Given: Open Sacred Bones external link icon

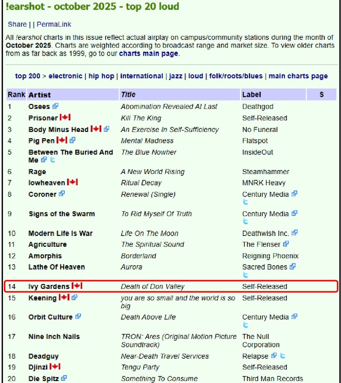Looking at the screenshot, I should coord(293,267).
